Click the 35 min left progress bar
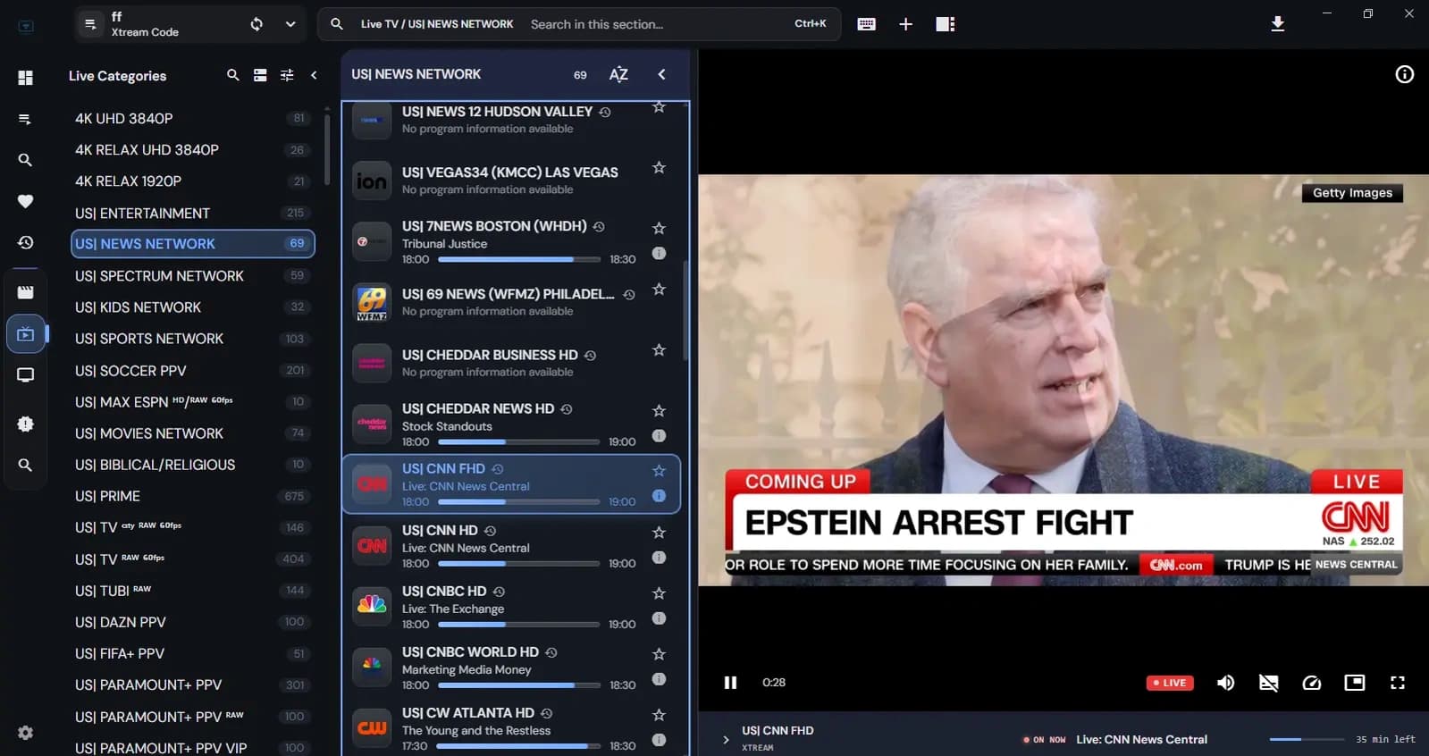1429x756 pixels. point(1307,739)
